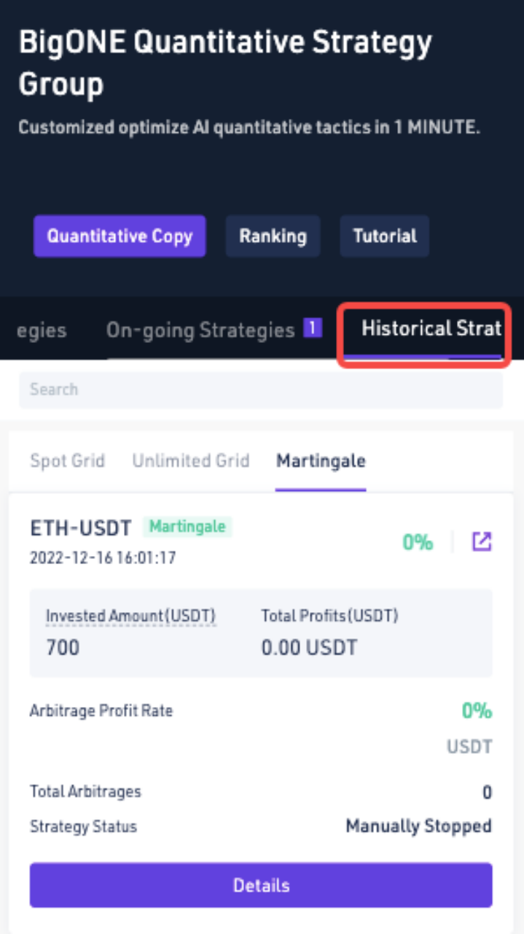Click the number 1 badge on On-going Strategies
This screenshot has height=934, width=524.
313,329
